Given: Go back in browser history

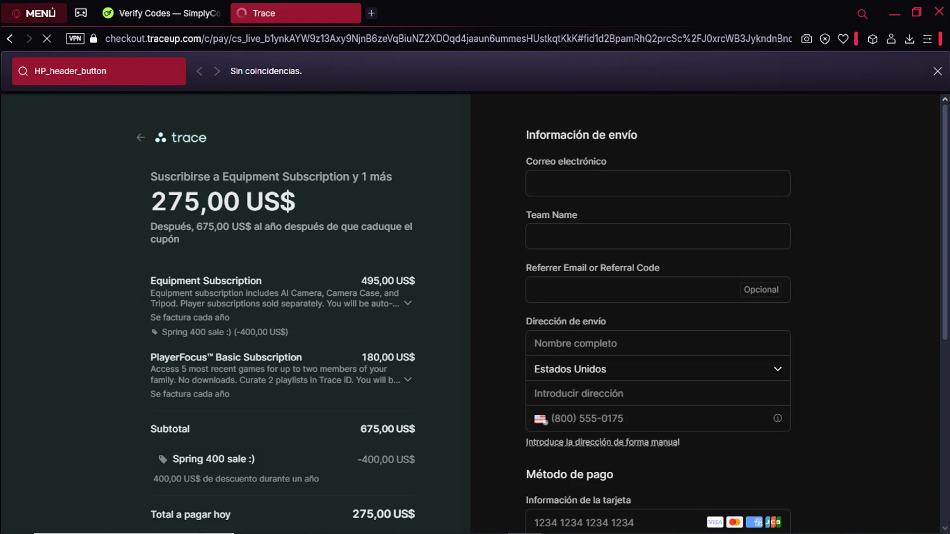Looking at the screenshot, I should tap(9, 39).
